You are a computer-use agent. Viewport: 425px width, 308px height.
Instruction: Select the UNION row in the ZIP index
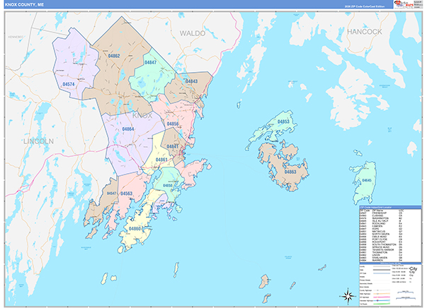pos(381,255)
